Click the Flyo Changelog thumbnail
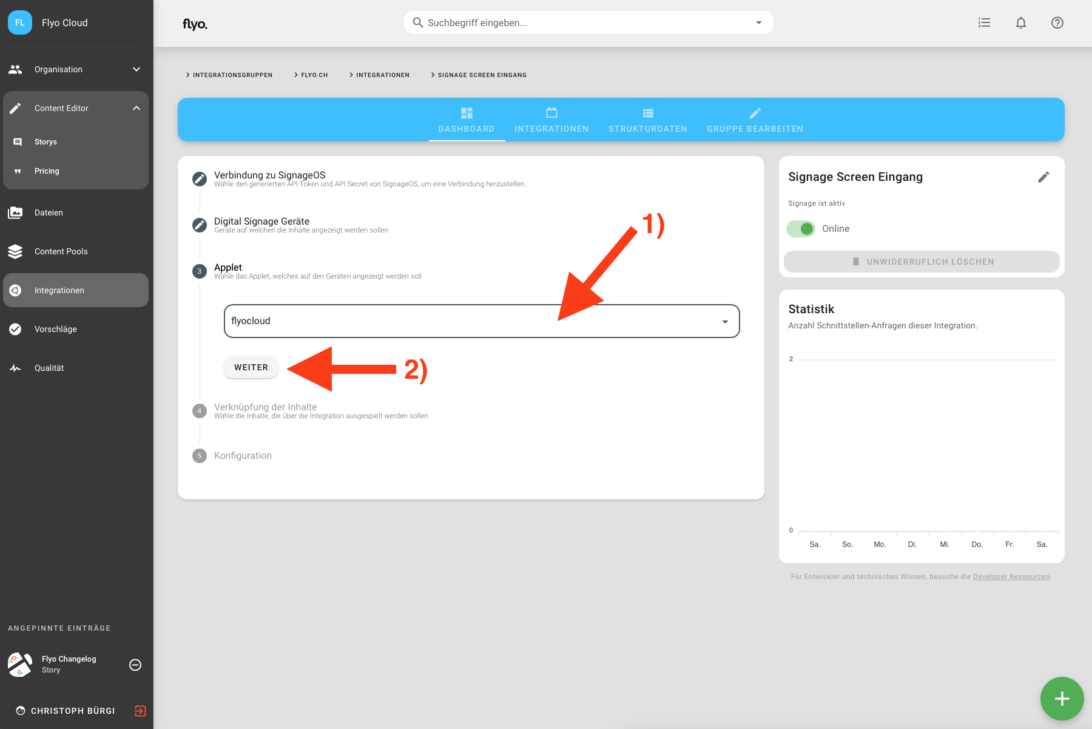 20,665
